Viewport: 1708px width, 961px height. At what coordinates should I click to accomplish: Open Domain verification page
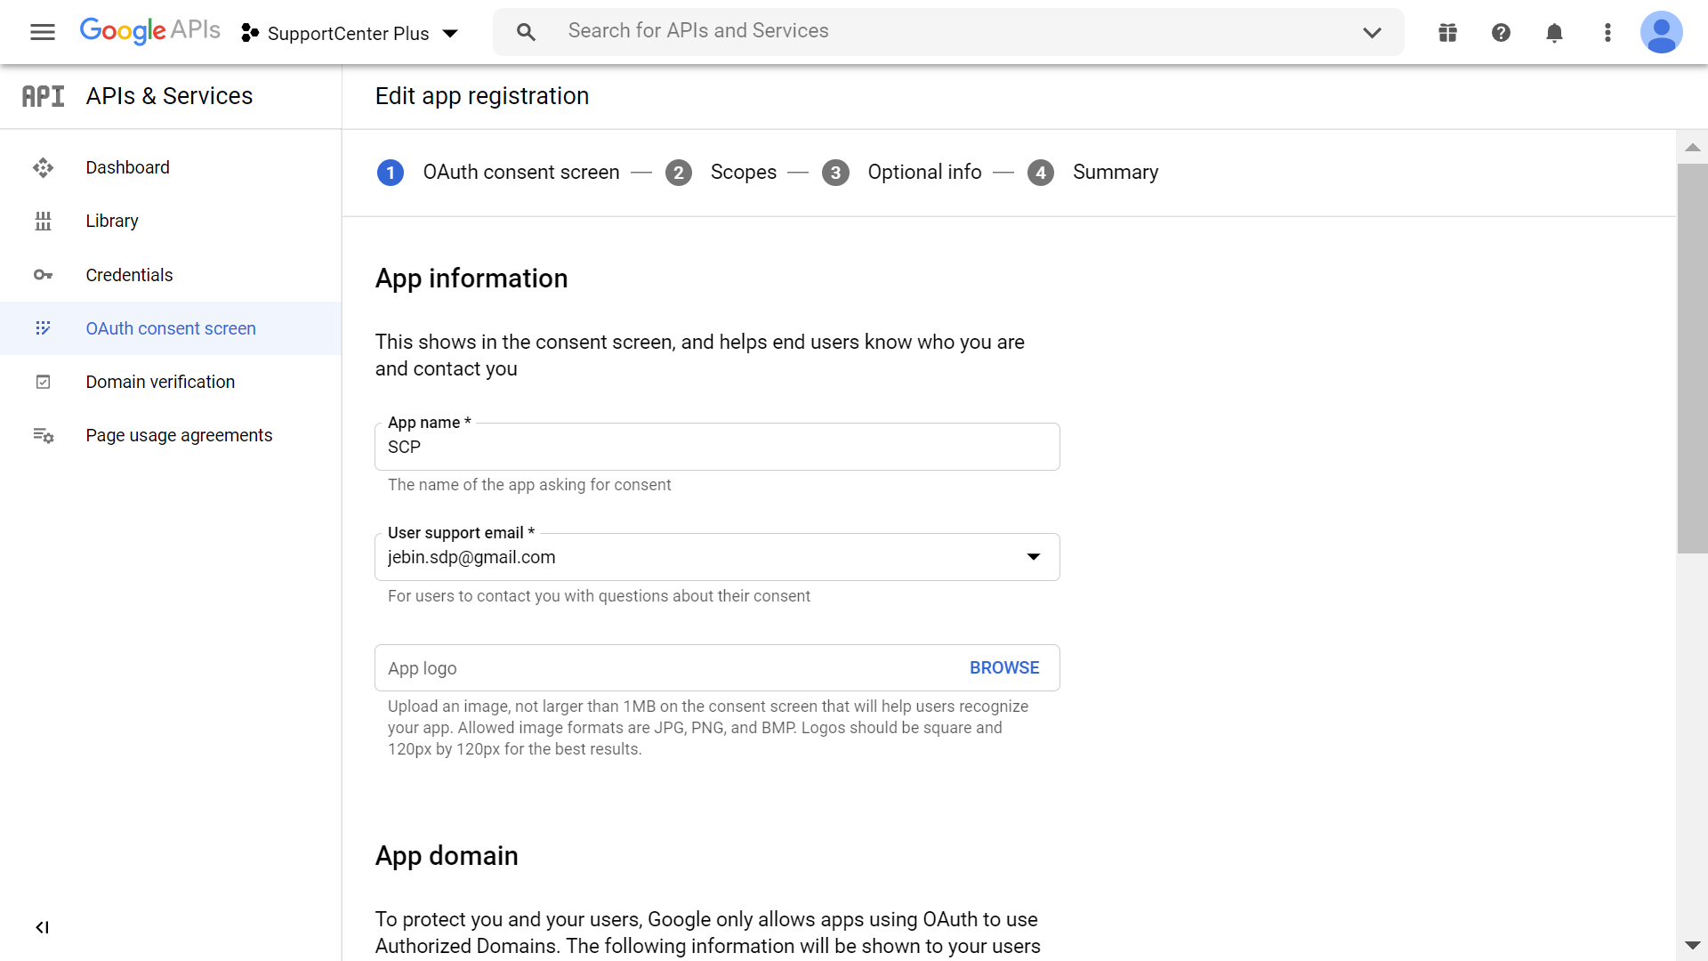(x=160, y=382)
